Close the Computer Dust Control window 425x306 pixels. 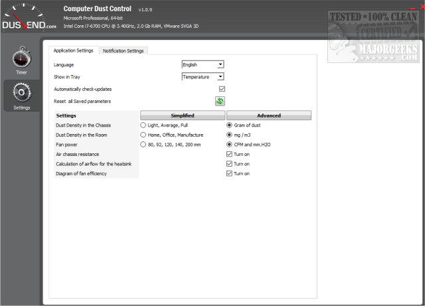pos(422,7)
